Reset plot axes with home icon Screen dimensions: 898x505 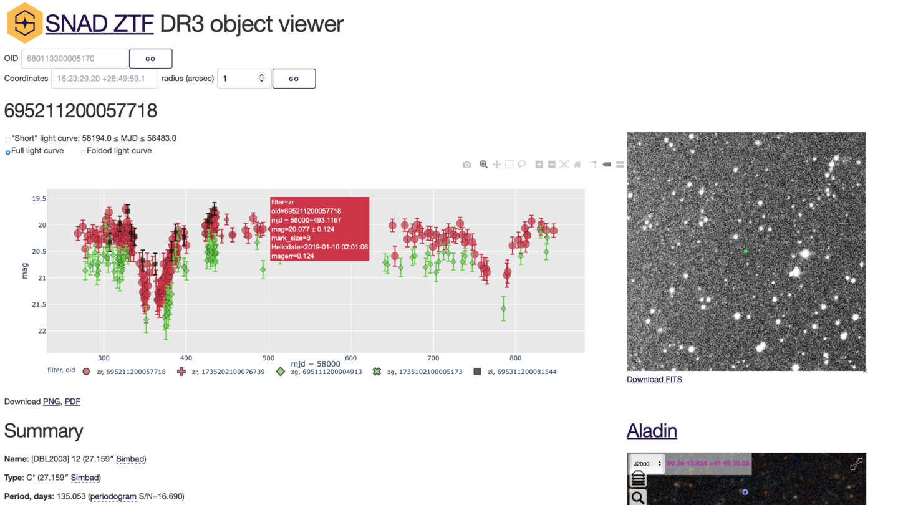click(577, 165)
